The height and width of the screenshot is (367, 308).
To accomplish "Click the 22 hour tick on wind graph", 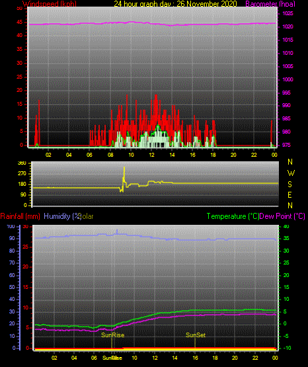I will point(254,155).
